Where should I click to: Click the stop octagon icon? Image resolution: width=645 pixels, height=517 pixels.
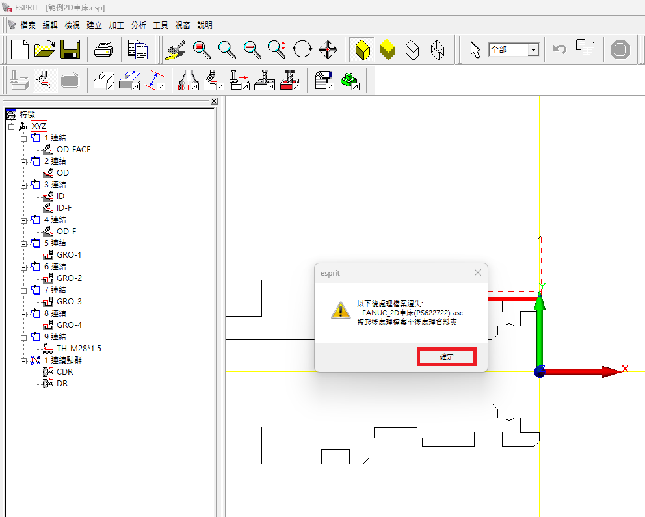tap(621, 49)
